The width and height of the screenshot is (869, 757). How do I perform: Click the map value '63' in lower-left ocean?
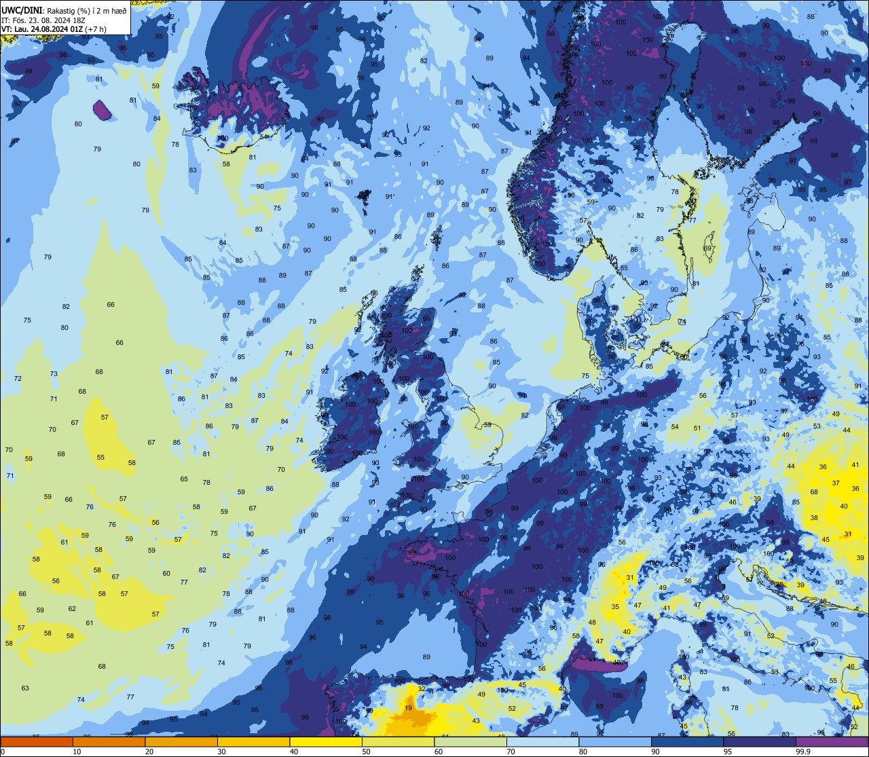(x=25, y=688)
